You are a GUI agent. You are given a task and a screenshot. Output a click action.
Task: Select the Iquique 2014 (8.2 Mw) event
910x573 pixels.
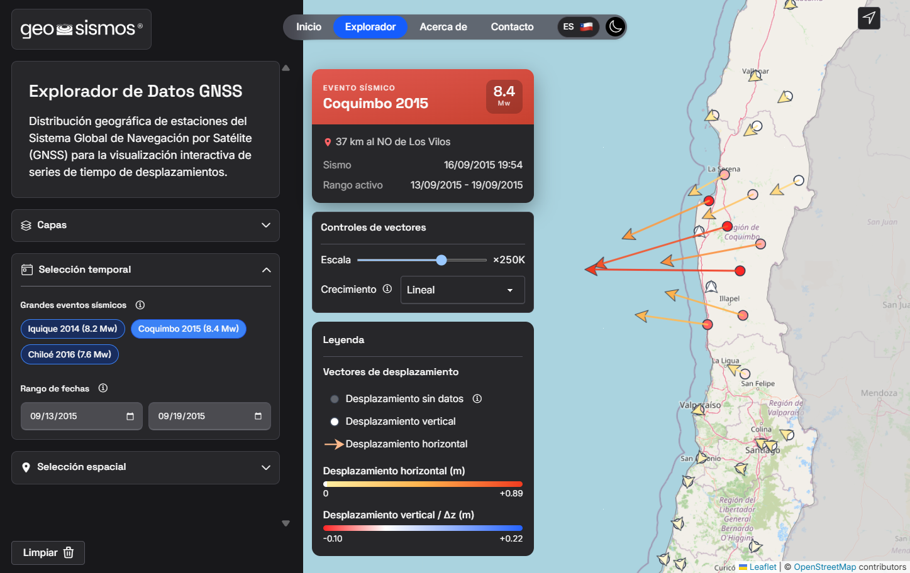(73, 329)
